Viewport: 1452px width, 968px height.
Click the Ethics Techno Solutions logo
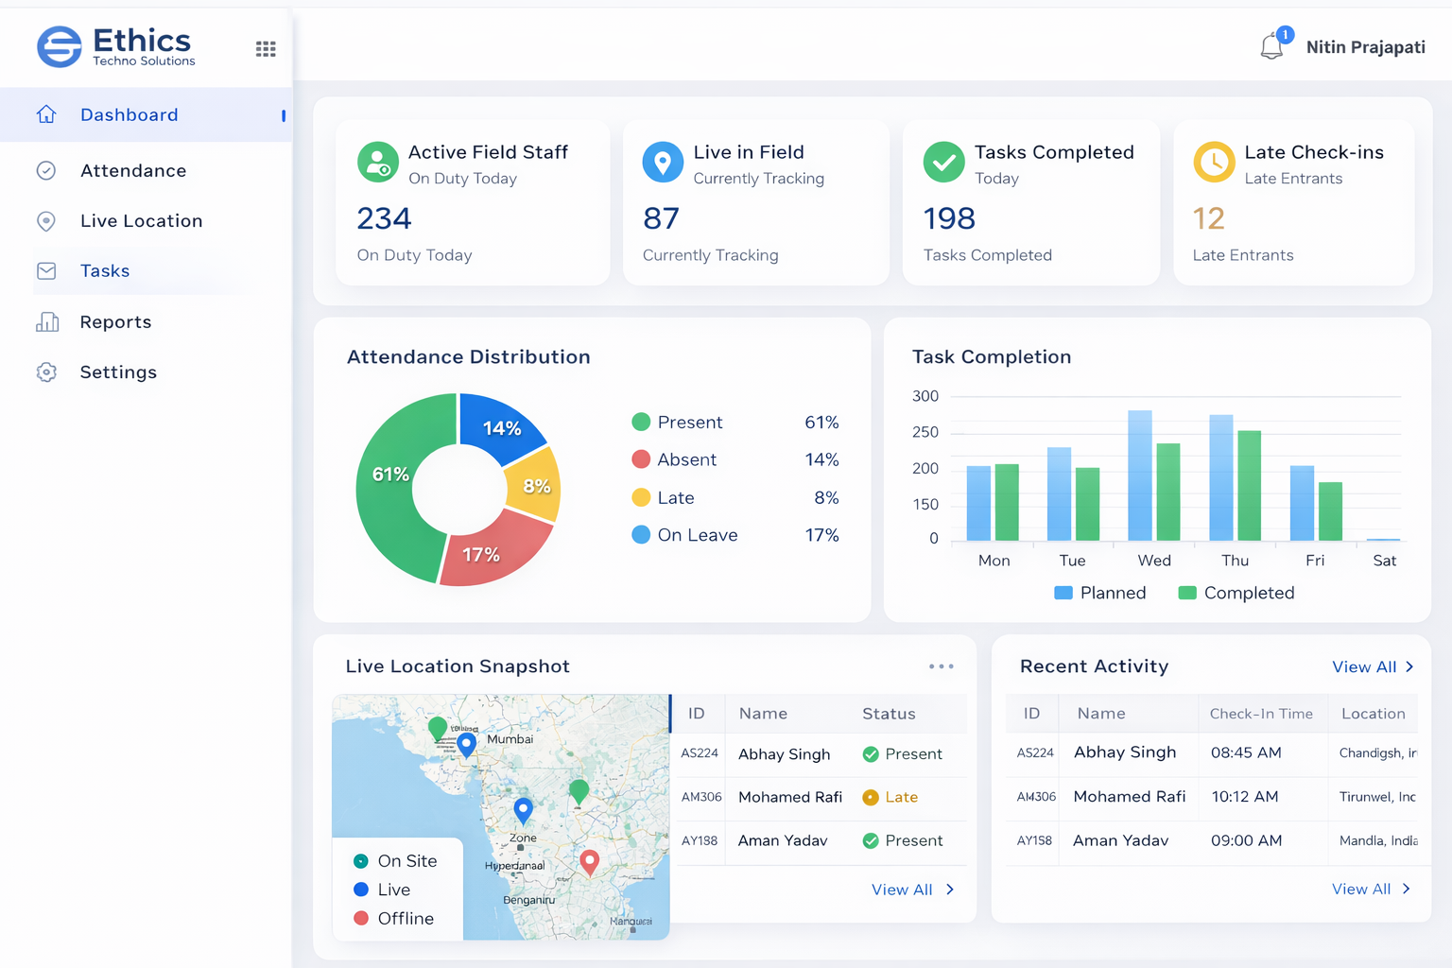116,47
